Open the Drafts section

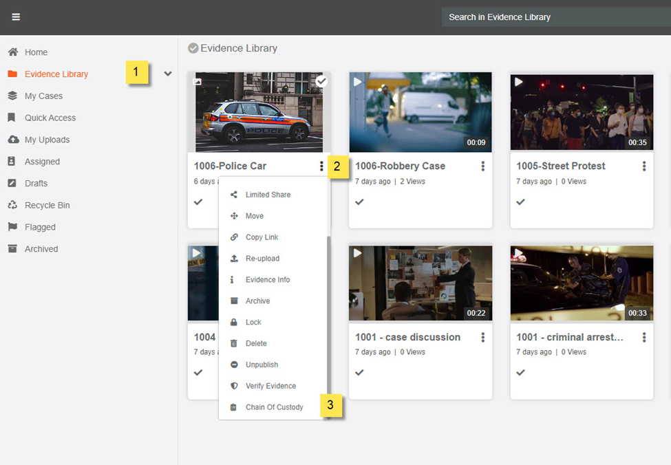coord(14,183)
